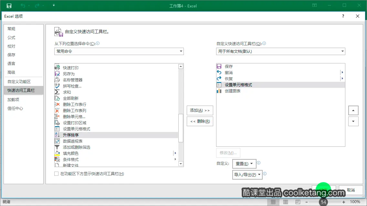
Task: Select 升序排序 A-Z icon
Action: (x=57, y=135)
